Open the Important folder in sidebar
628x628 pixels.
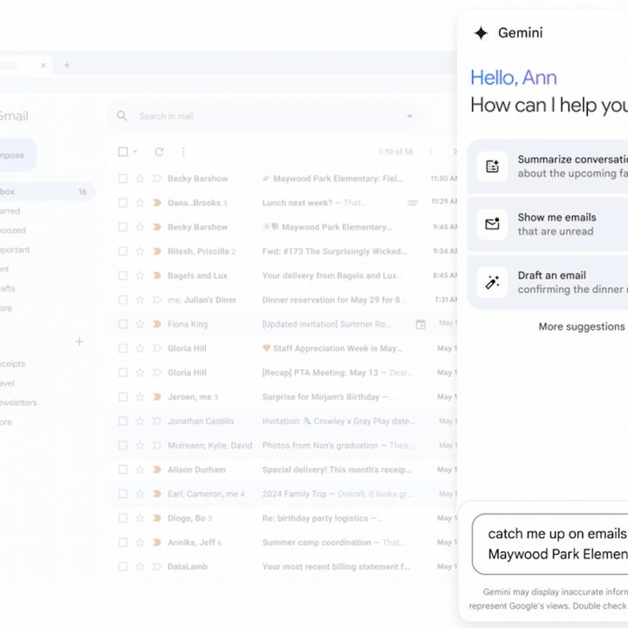pos(15,249)
